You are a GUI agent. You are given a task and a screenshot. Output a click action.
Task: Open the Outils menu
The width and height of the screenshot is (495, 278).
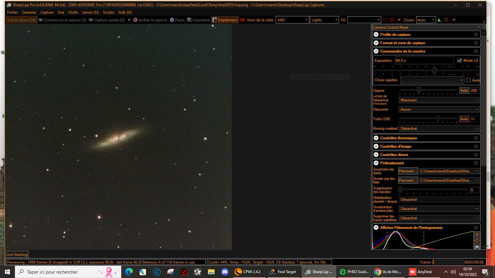coord(73,12)
